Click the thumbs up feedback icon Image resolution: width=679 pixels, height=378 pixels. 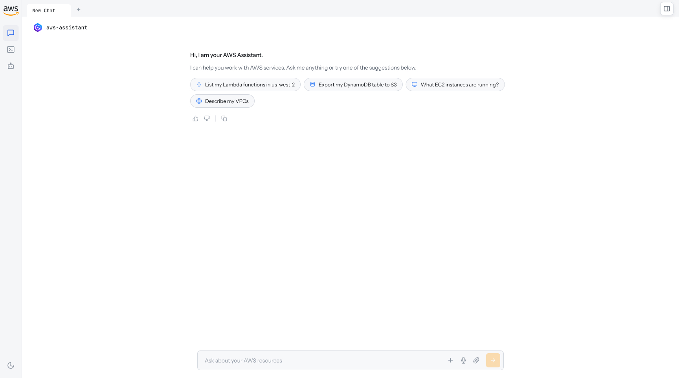[x=196, y=119]
